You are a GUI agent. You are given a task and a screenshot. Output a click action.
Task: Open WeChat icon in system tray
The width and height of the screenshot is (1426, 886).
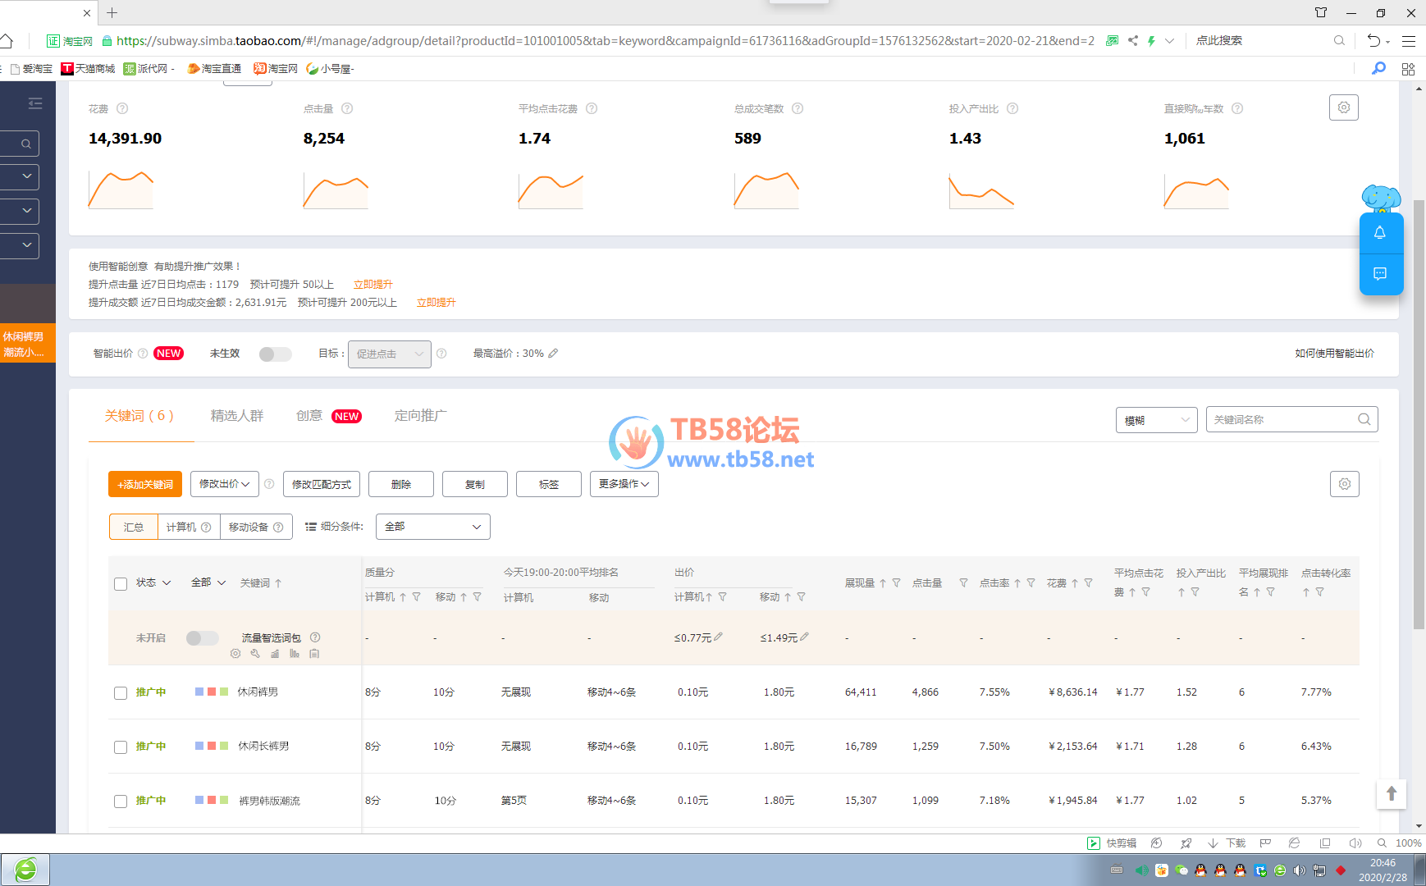click(1181, 870)
